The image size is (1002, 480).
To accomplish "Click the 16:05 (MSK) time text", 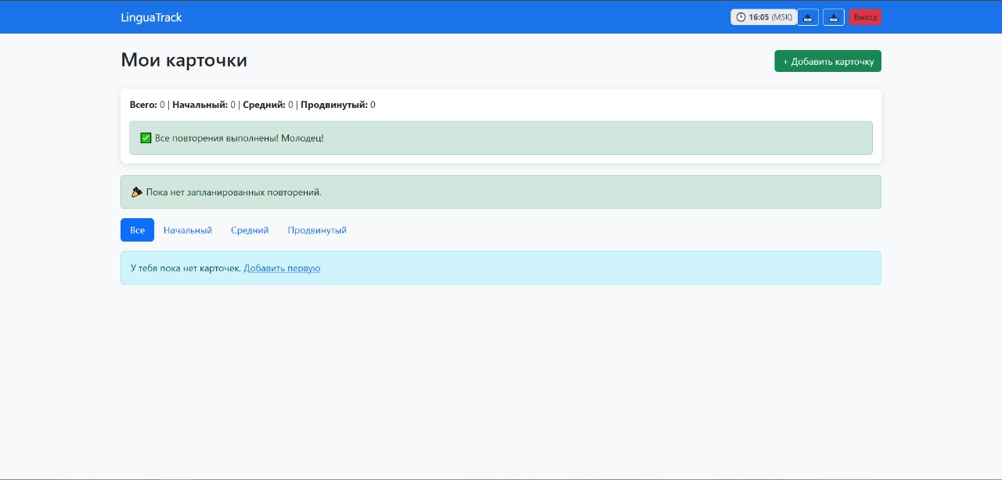I will pos(771,17).
